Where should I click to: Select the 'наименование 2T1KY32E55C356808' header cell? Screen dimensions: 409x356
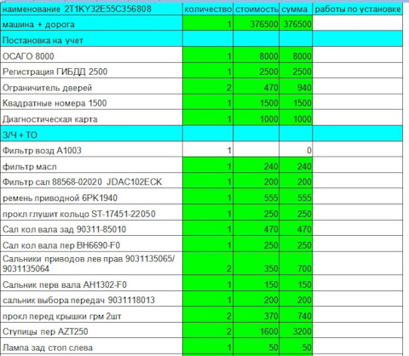[91, 9]
